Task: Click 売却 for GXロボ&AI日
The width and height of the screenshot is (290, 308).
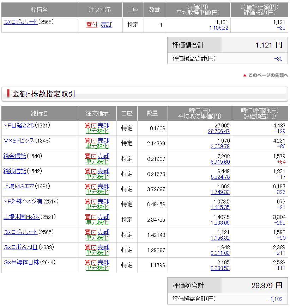Action: (104, 247)
